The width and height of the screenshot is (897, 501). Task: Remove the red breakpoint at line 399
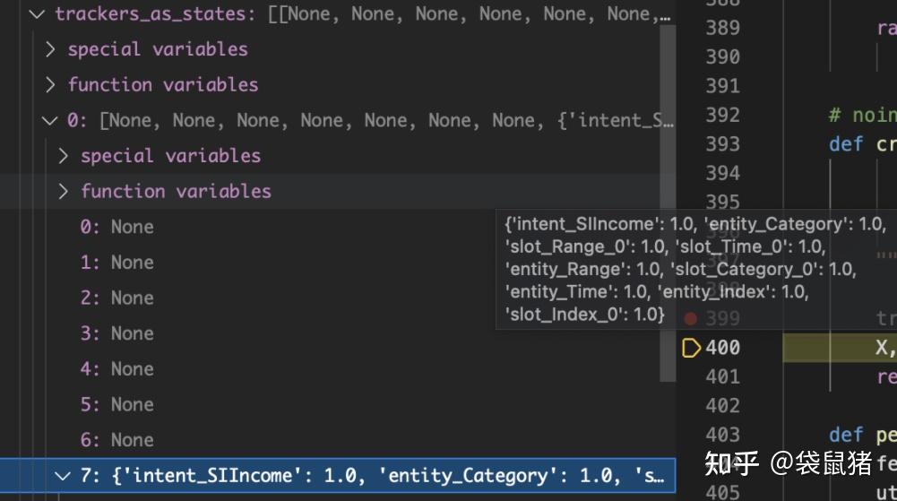pos(690,318)
